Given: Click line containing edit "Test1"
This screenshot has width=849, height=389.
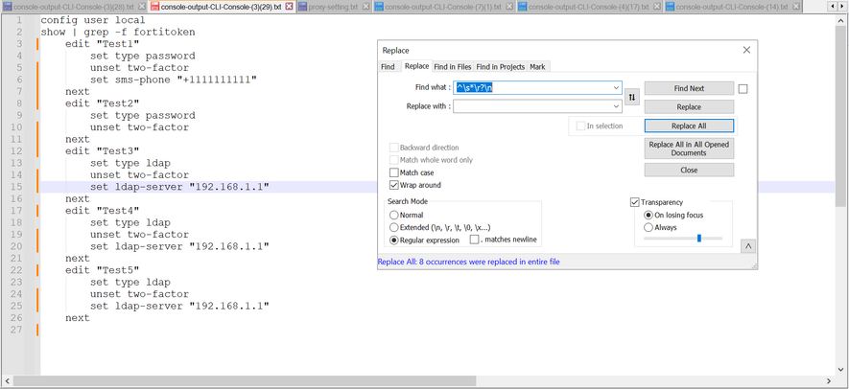Looking at the screenshot, I should [103, 44].
